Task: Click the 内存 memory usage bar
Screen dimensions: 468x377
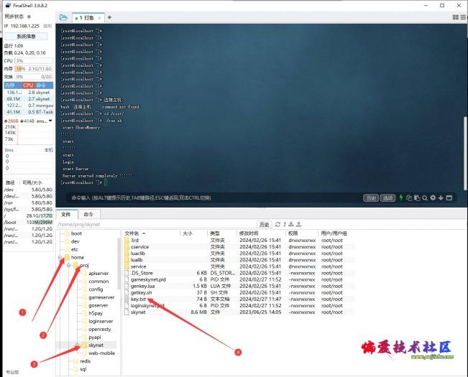Action: pos(34,68)
